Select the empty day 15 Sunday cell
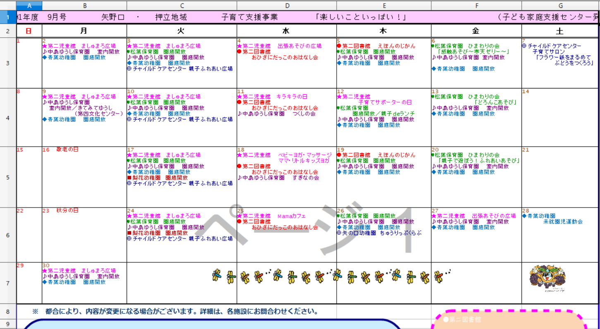600x329 pixels. [x=29, y=177]
